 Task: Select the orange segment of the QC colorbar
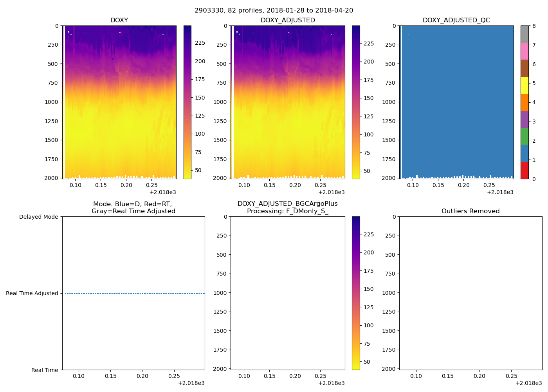tap(525, 102)
